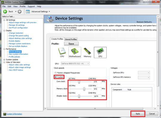Switch to the Stored Profiles tab
Screen dimensions: 161x118
tap(71, 39)
